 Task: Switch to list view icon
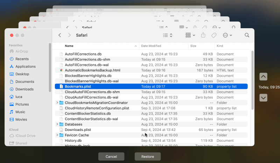tap(165, 36)
